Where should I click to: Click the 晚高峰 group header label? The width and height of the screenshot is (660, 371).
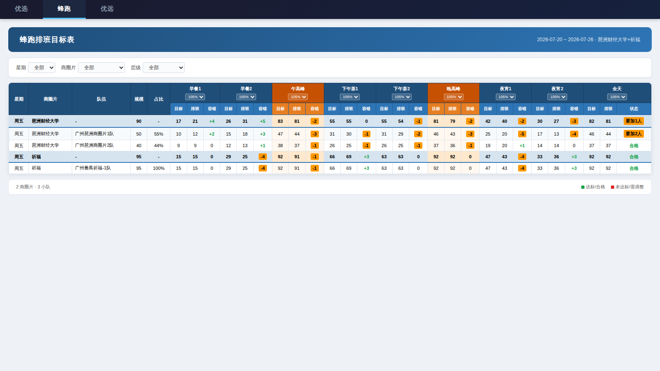(x=453, y=89)
